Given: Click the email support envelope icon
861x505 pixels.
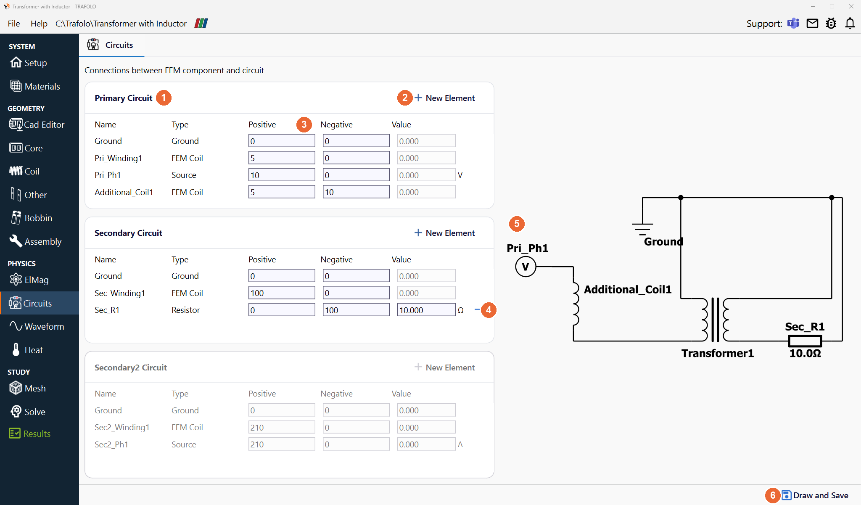Looking at the screenshot, I should (812, 23).
